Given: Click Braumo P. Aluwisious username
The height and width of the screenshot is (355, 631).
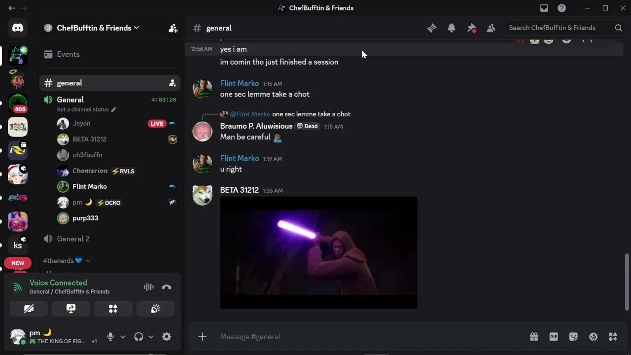Looking at the screenshot, I should tap(256, 126).
